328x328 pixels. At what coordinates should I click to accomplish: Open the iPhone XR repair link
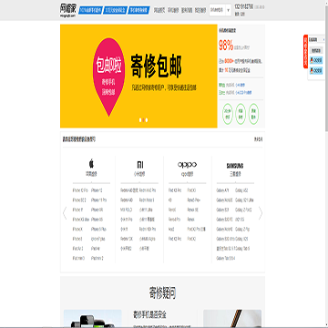97,210
